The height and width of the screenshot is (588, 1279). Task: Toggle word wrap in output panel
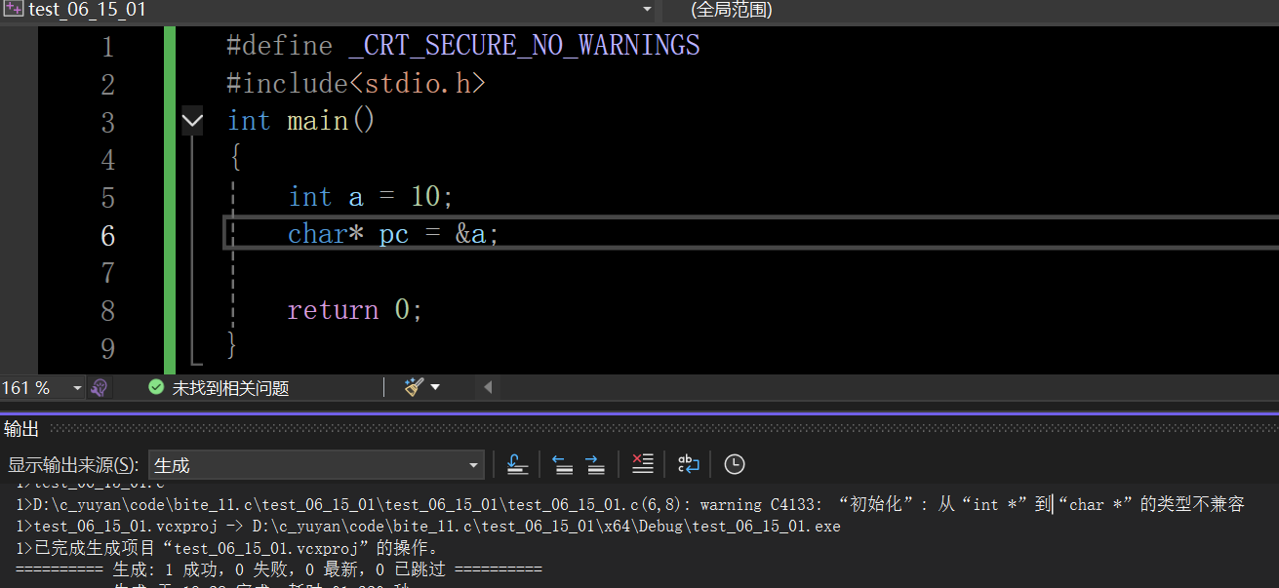(x=689, y=465)
